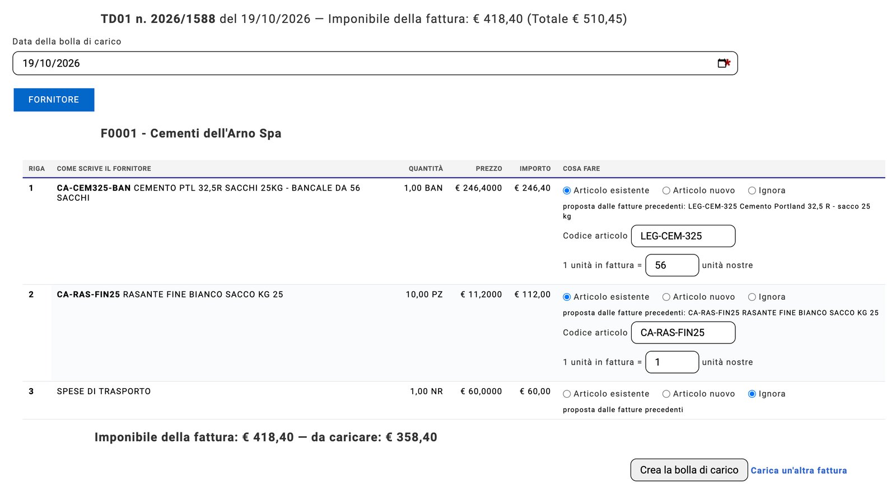Click the amount '€ 60,00'
Screen dimensions: 896x486
tap(535, 391)
